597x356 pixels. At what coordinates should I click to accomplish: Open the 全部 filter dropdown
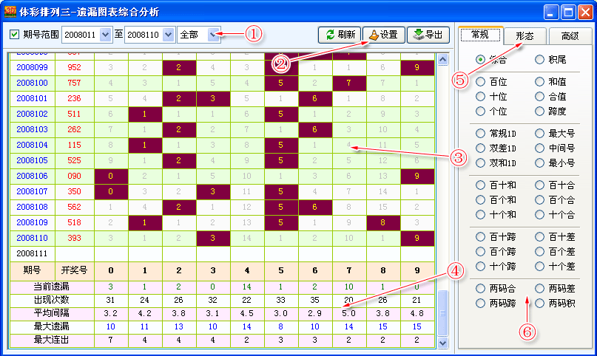(214, 35)
